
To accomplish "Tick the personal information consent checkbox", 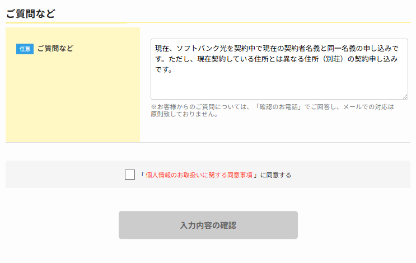I will [x=130, y=175].
